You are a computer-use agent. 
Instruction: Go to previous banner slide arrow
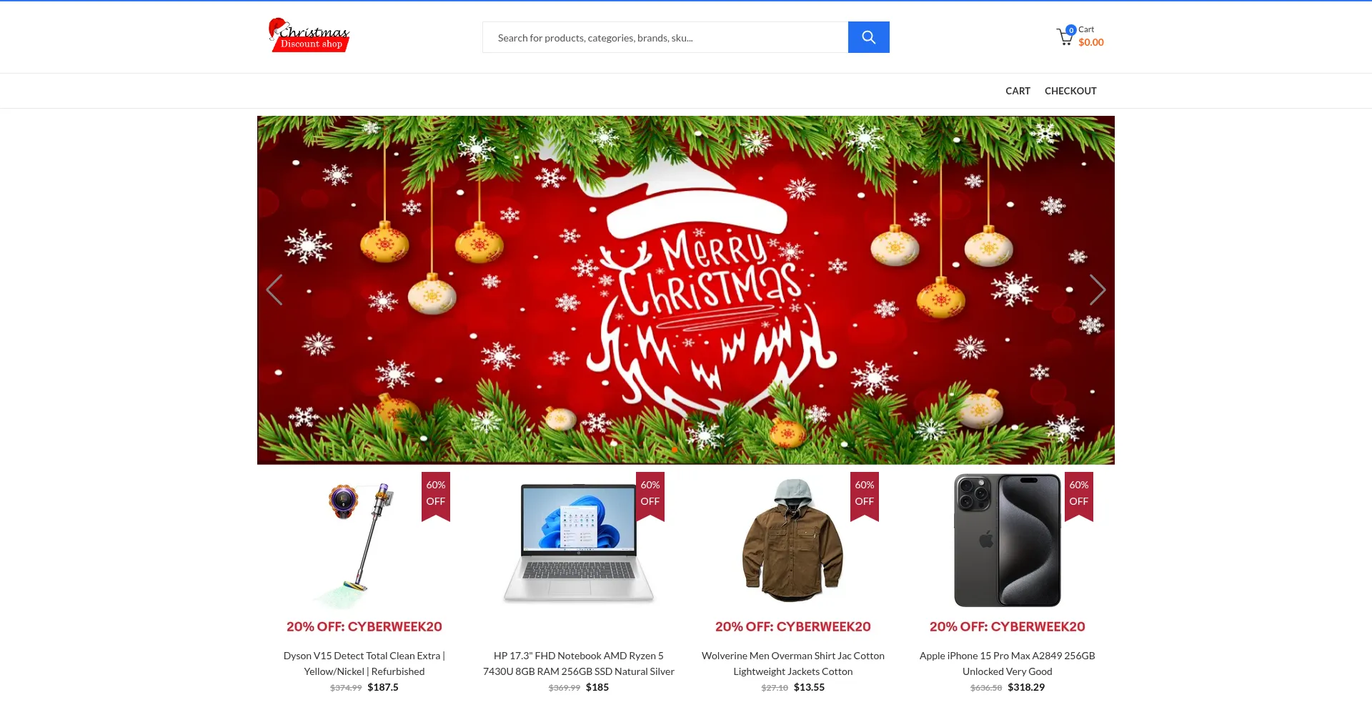pos(274,290)
